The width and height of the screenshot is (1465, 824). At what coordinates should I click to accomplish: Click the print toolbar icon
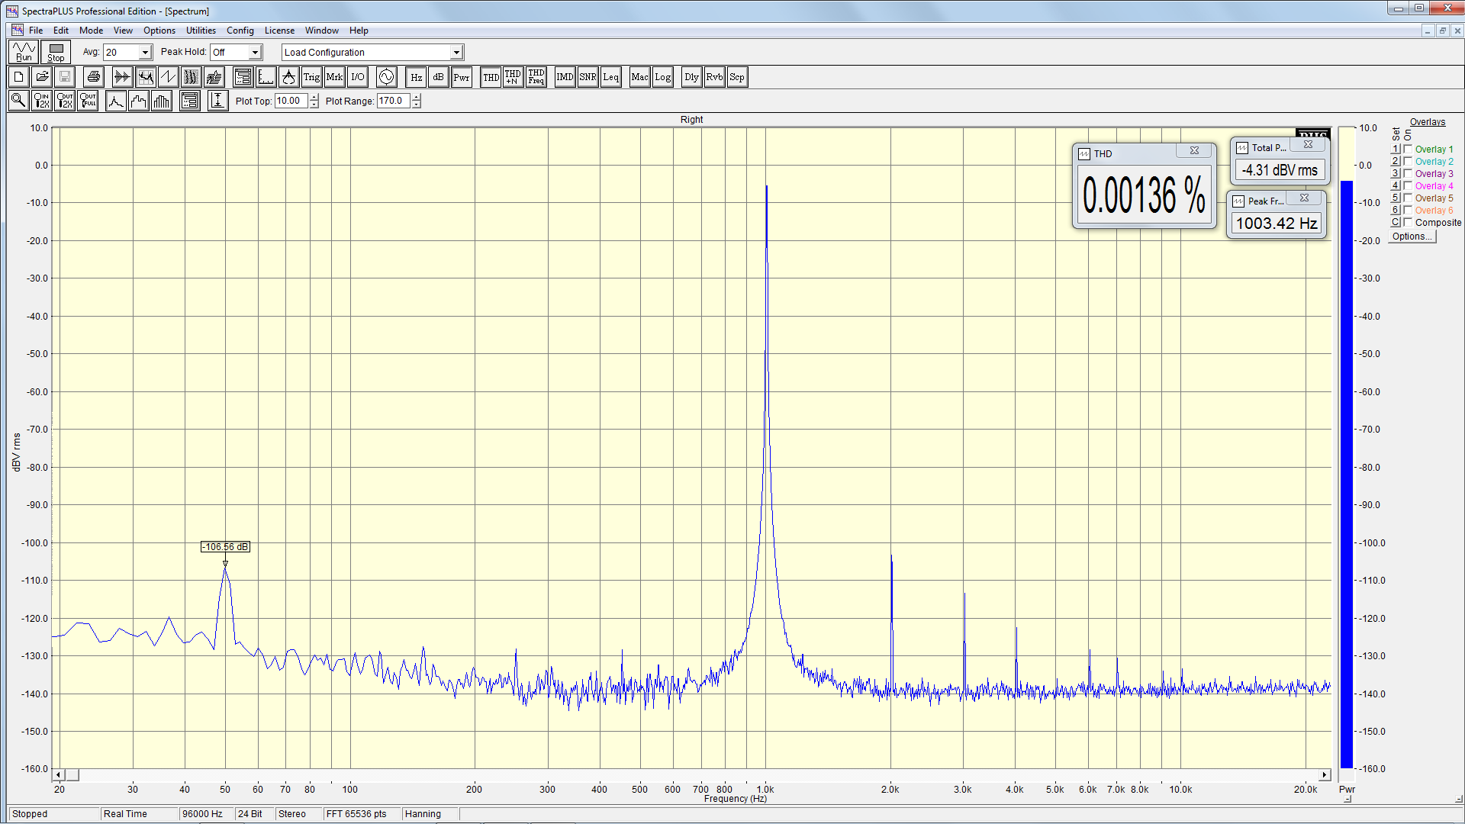point(93,77)
